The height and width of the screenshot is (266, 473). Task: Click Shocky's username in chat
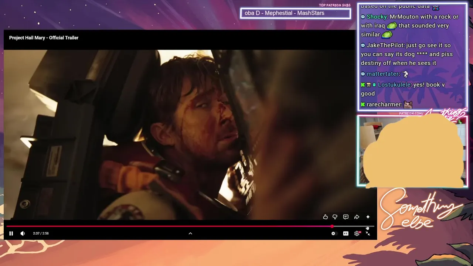pos(377,17)
